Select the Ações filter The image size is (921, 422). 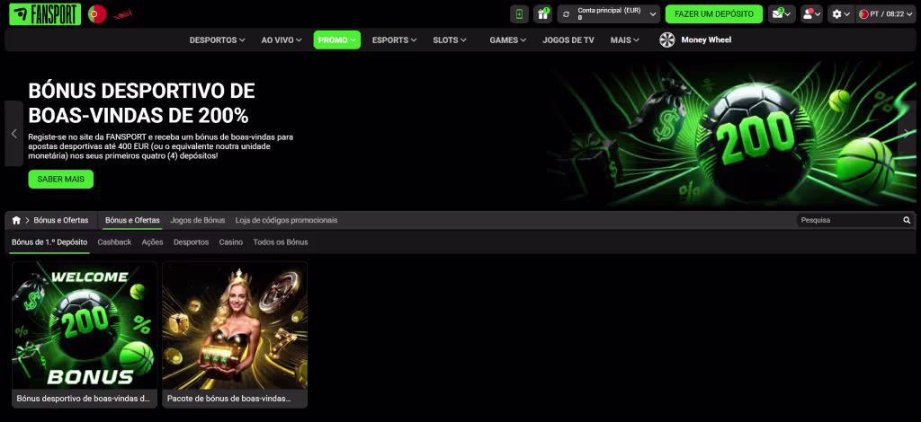coord(152,242)
